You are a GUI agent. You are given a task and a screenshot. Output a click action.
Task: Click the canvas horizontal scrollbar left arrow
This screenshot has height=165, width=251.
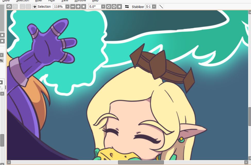tap(9, 162)
